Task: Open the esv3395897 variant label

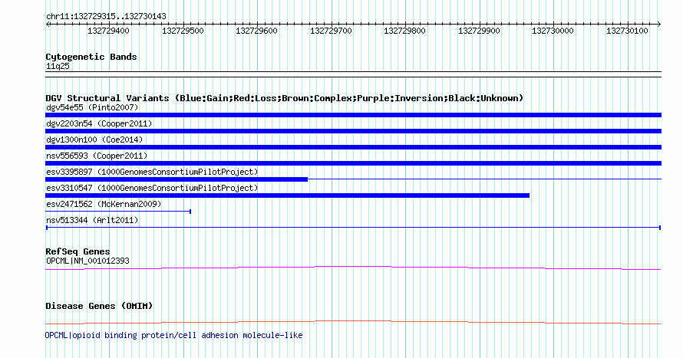Action: point(152,172)
